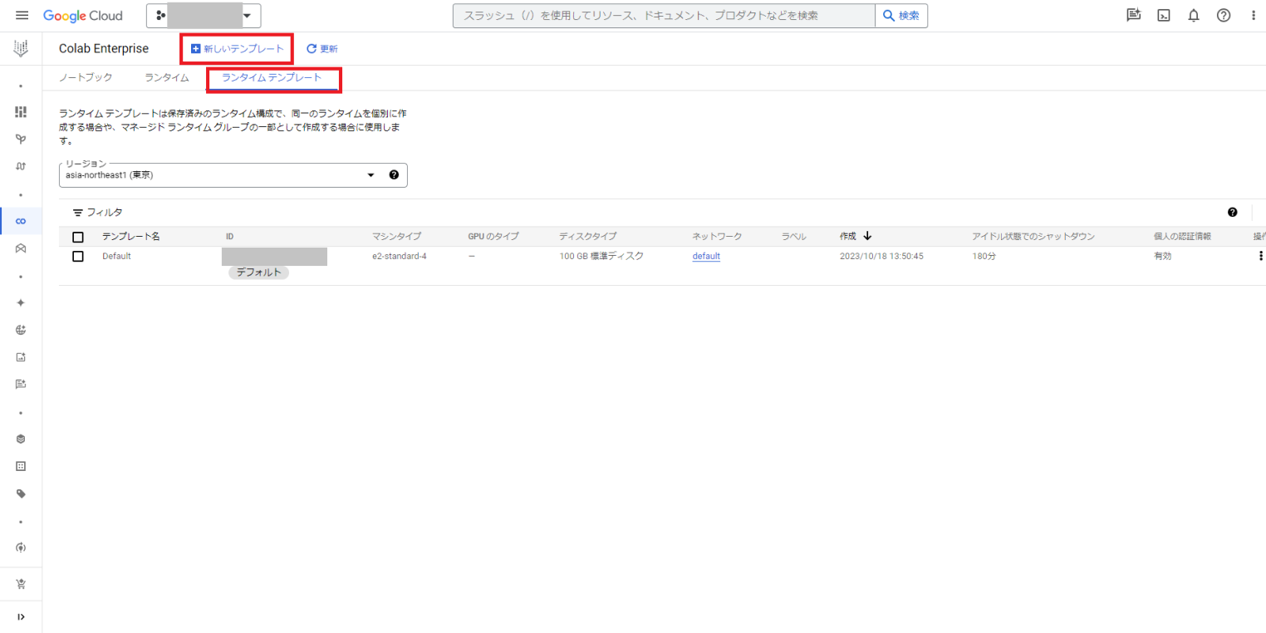This screenshot has width=1266, height=633.
Task: Click the globe sparkle icon in sidebar
Action: (21, 330)
